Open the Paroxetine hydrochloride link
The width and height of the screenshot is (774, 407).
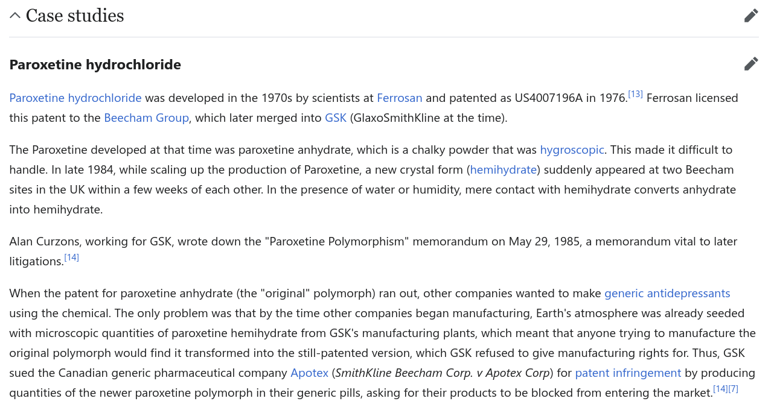(75, 98)
